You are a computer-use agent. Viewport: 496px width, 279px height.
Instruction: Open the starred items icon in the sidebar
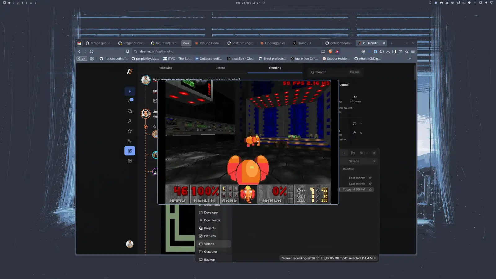[x=130, y=131]
